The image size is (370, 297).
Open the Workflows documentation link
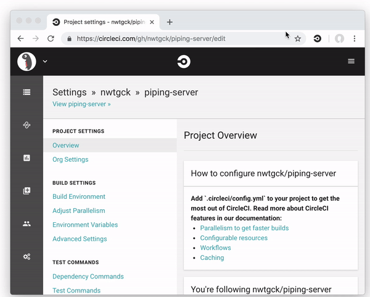[x=215, y=248]
